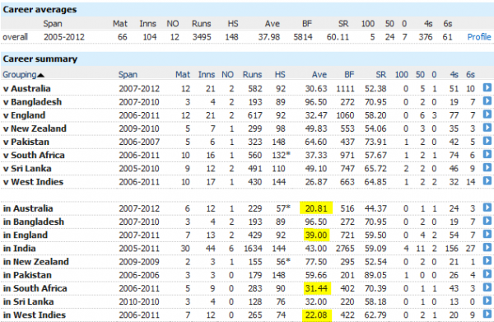The width and height of the screenshot is (494, 322).
Task: Open the details arrow for v South Africa row
Action: pyautogui.click(x=487, y=154)
